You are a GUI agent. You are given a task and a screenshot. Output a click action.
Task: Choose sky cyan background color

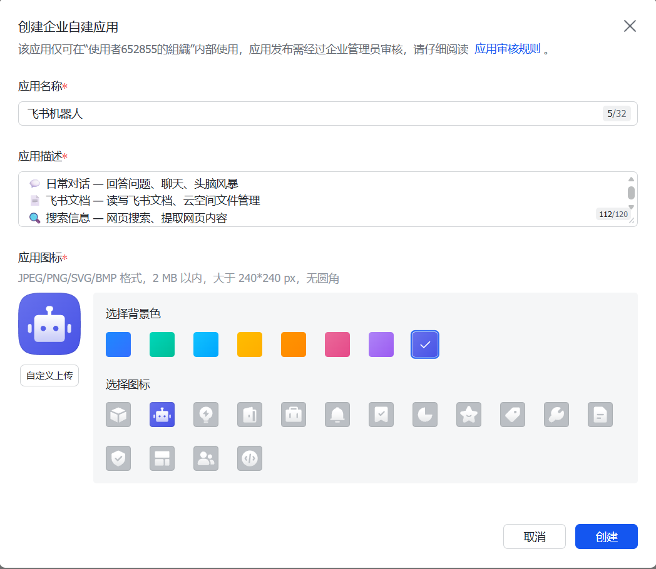point(206,345)
